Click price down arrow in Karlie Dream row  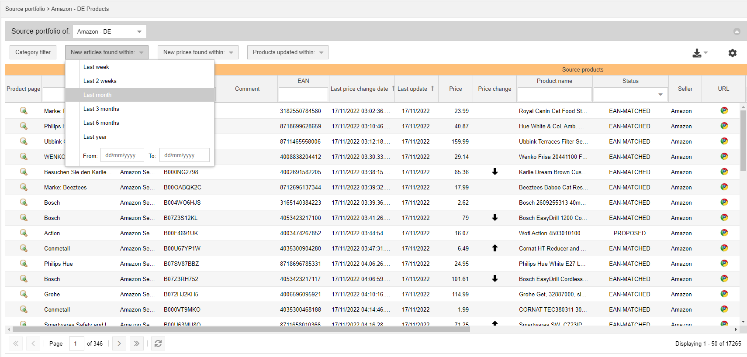click(x=495, y=172)
